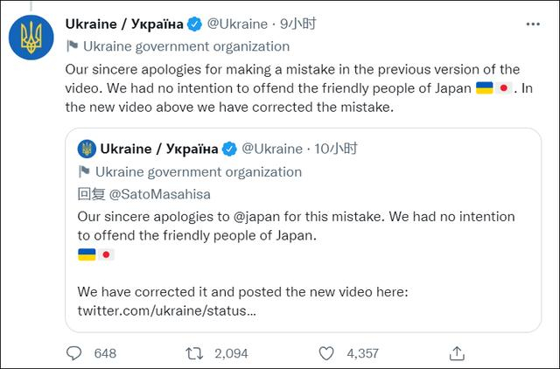Screen dimensions: 560x369
Task: Click the flag icon beside government label
Action: coord(72,46)
